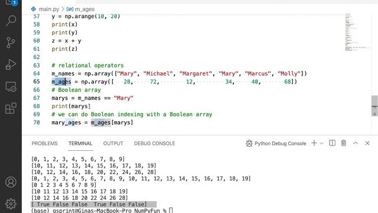
Task: Click marys assignment on line 67
Action: pyautogui.click(x=92, y=98)
